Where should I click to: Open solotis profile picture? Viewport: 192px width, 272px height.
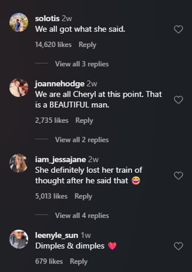(x=19, y=22)
